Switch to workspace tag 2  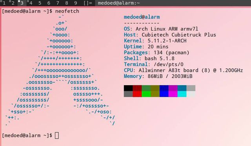pyautogui.click(x=13, y=3)
